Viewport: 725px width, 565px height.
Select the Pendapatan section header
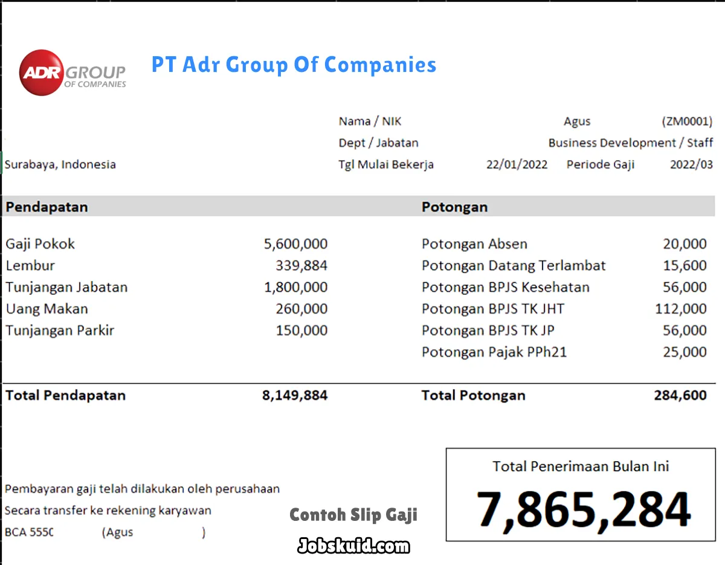click(47, 207)
